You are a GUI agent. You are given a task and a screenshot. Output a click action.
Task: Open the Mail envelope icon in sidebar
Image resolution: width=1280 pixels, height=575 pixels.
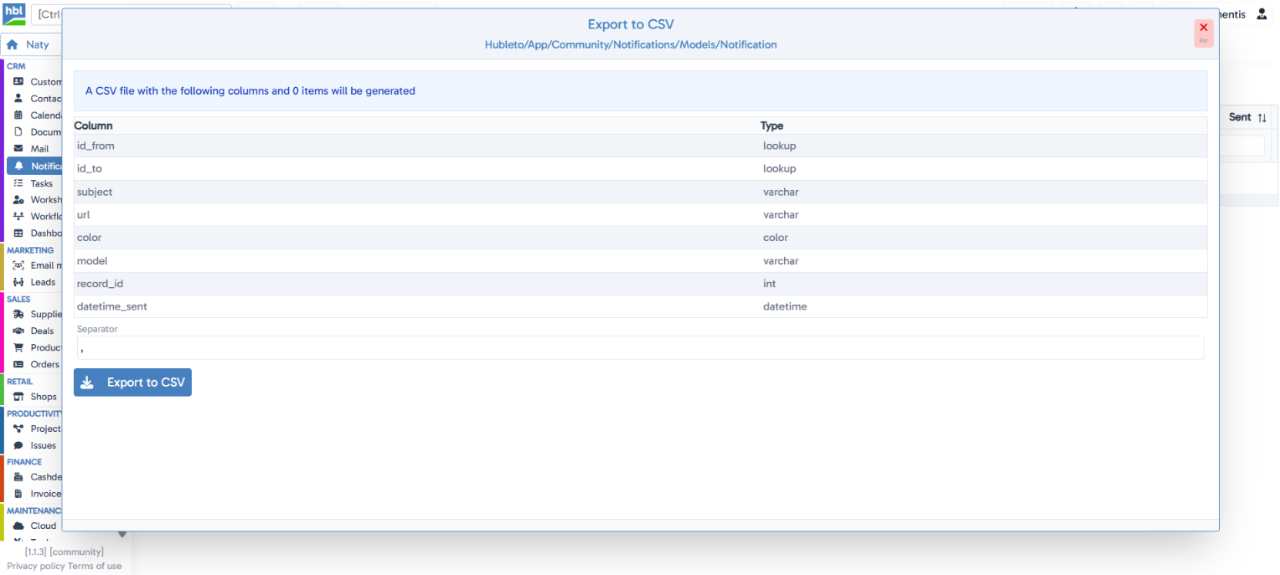[18, 149]
